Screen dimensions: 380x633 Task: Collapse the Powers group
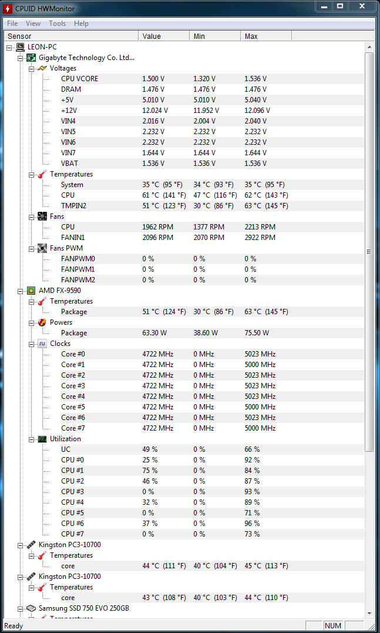32,322
